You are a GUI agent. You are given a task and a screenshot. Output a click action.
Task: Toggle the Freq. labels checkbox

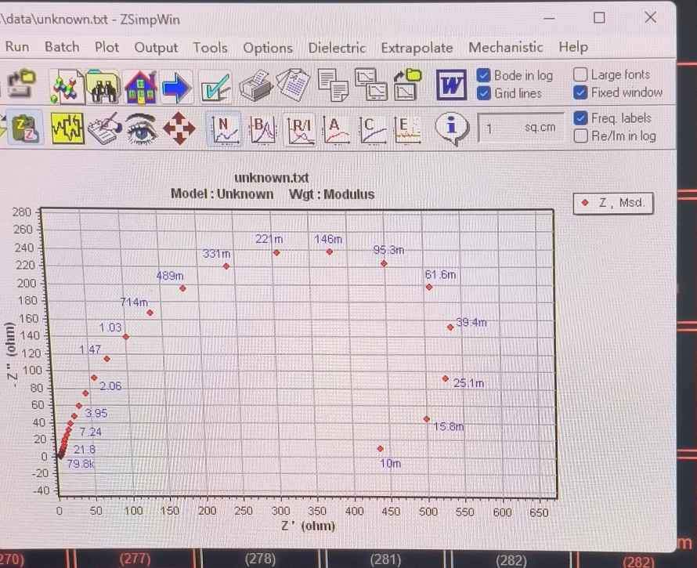tap(580, 118)
